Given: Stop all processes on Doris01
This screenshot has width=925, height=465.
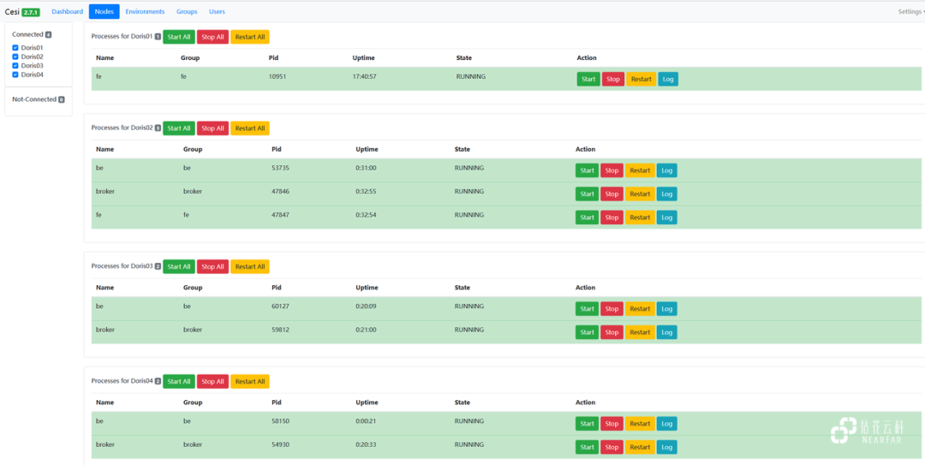Looking at the screenshot, I should (213, 37).
